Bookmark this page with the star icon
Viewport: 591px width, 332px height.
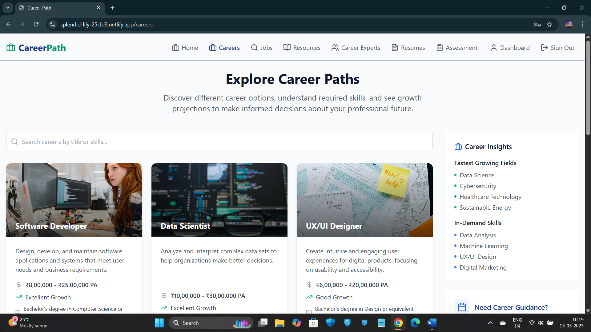[x=549, y=24]
